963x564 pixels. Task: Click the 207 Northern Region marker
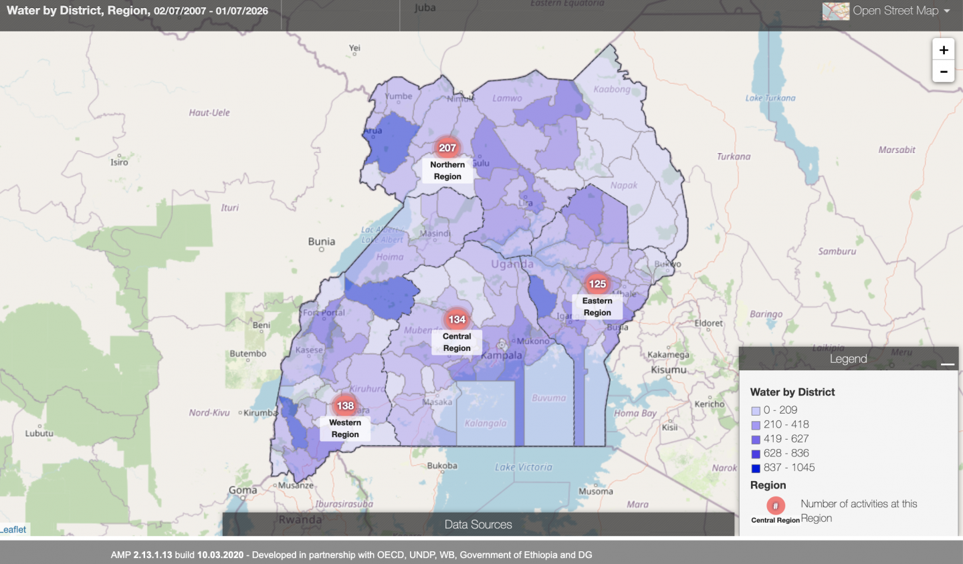click(x=447, y=148)
